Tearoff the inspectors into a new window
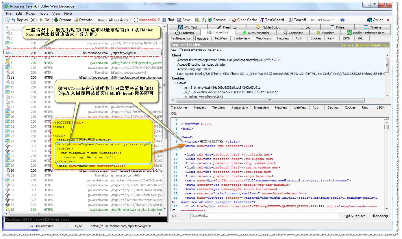This screenshot has height=239, width=402. 297,20
